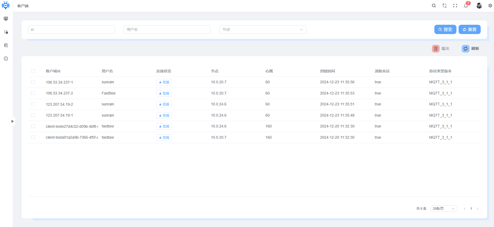494x227 pixels.
Task: Select page 1 in pagination
Action: pos(471,209)
